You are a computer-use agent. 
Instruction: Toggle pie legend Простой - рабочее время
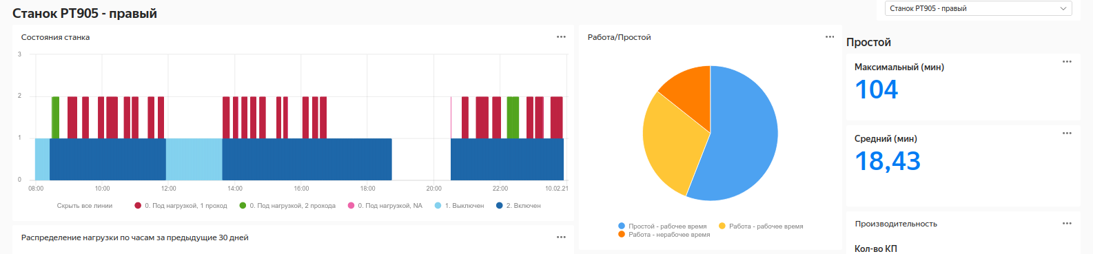(x=662, y=226)
